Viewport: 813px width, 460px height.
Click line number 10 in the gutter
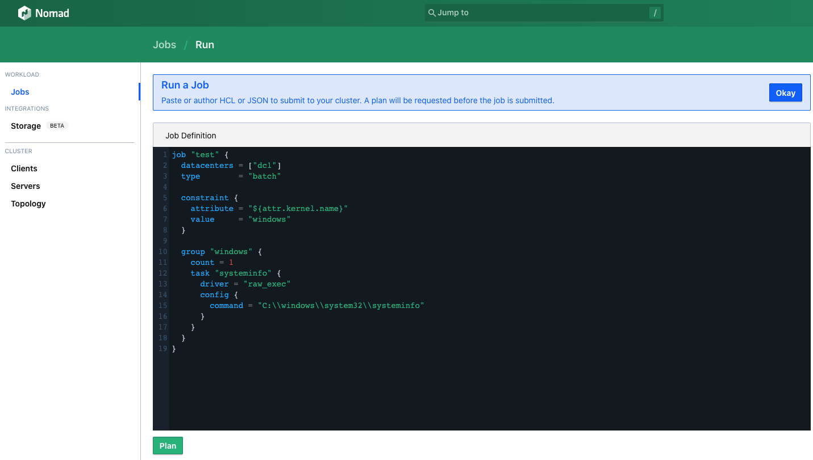click(x=162, y=252)
